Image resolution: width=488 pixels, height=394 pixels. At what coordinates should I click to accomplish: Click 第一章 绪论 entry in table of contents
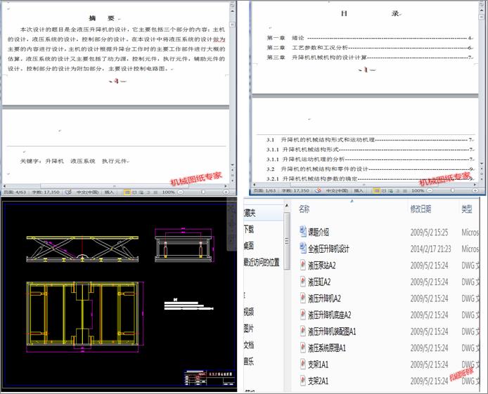pyautogui.click(x=369, y=38)
